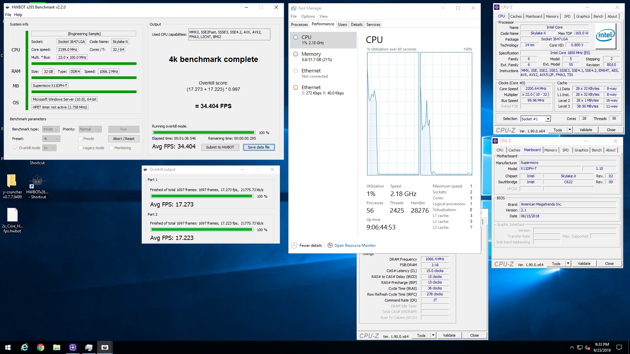
Task: Click Validate in the Memory CPU-Z window
Action: pyautogui.click(x=449, y=335)
